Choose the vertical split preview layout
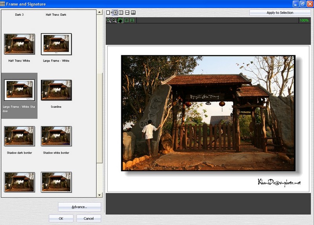Viewport: 314px width, 225px height. (x=121, y=13)
